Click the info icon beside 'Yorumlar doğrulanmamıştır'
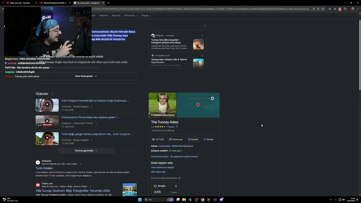361x203 pixels. pyautogui.click(x=179, y=178)
